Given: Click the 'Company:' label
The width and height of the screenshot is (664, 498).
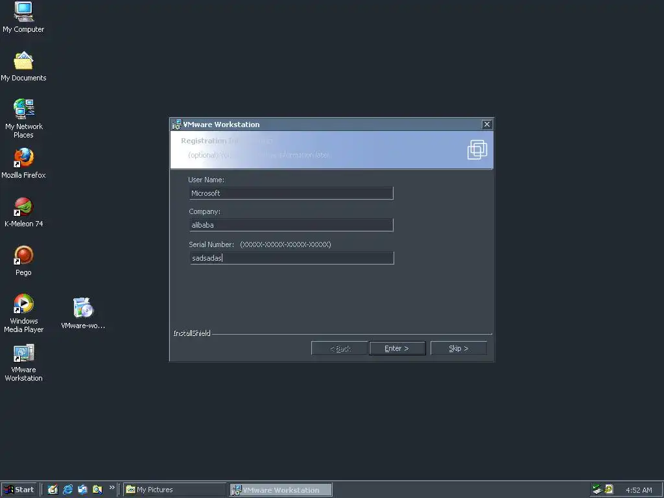Looking at the screenshot, I should (x=204, y=211).
